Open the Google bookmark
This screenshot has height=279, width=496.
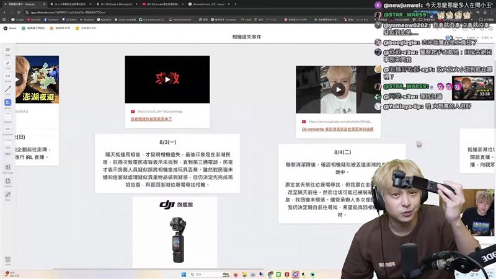coord(17,20)
